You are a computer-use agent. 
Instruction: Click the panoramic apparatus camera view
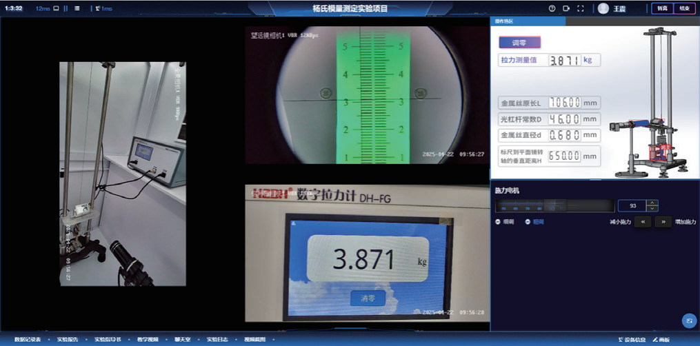coord(123,174)
